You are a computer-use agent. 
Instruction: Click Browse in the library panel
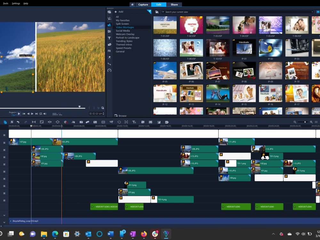[x=120, y=116]
